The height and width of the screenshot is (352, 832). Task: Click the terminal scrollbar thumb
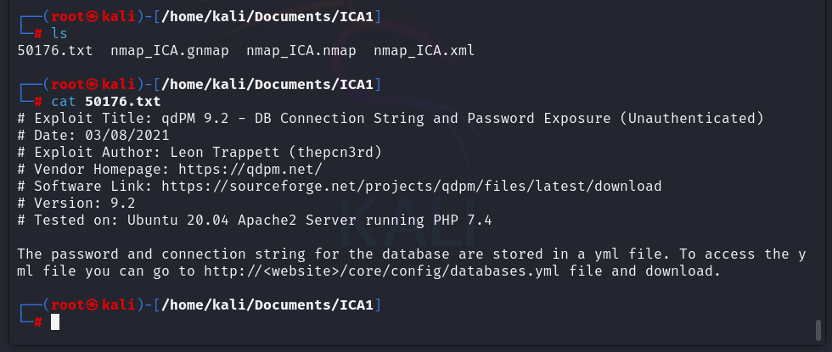818,328
